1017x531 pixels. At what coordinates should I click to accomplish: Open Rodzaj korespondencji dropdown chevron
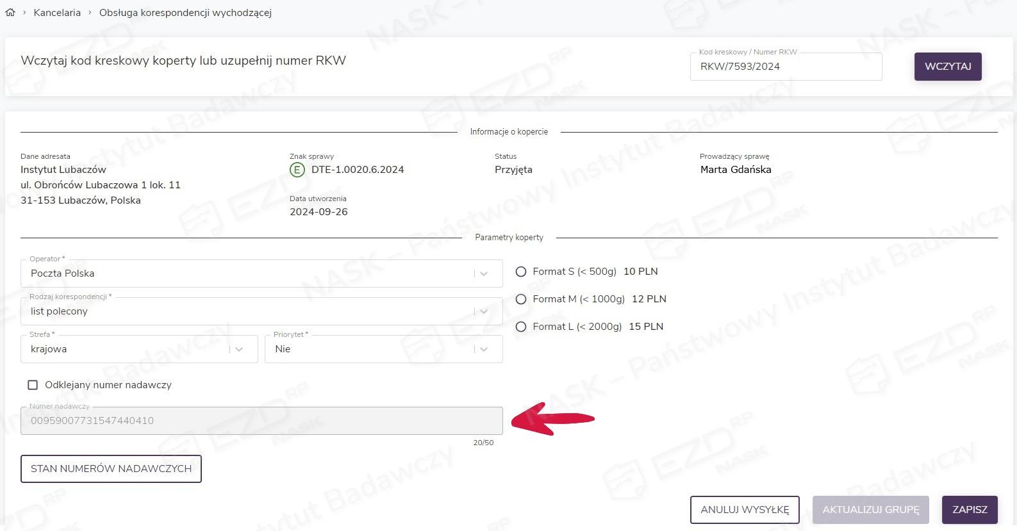pyautogui.click(x=484, y=311)
